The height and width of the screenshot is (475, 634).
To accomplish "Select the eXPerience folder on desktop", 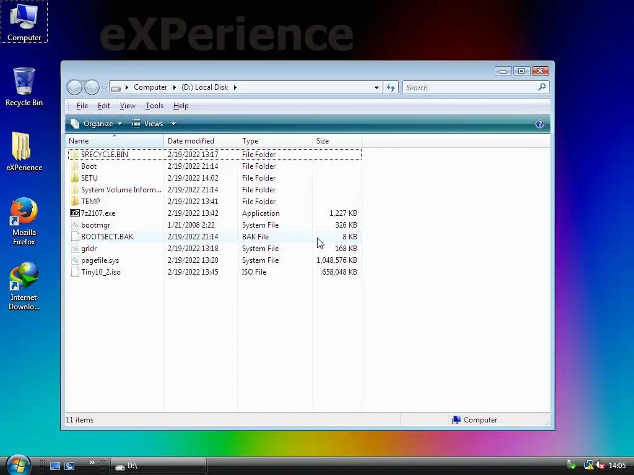I will (x=24, y=152).
